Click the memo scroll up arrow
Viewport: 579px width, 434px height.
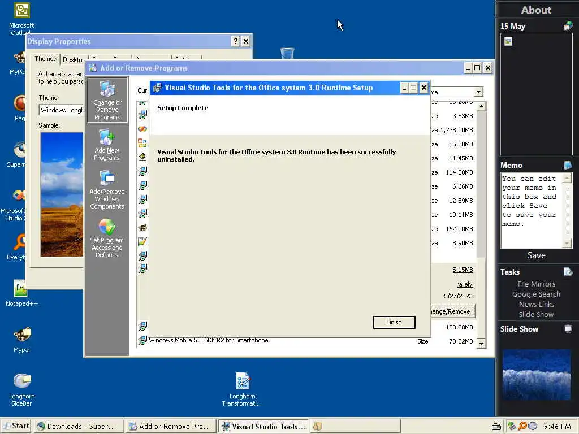pos(567,179)
